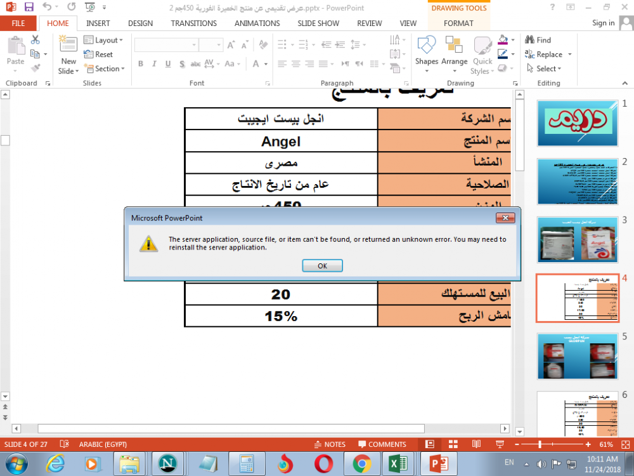Click Find in Editing group

click(x=538, y=39)
